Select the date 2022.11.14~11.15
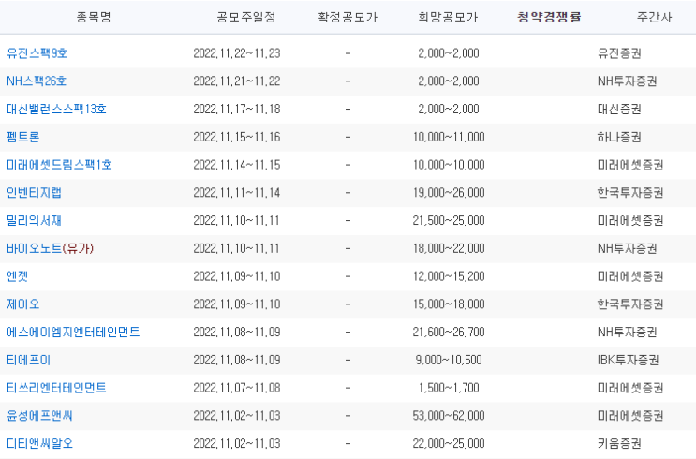Screen dimensions: 696x459 [x=237, y=166]
